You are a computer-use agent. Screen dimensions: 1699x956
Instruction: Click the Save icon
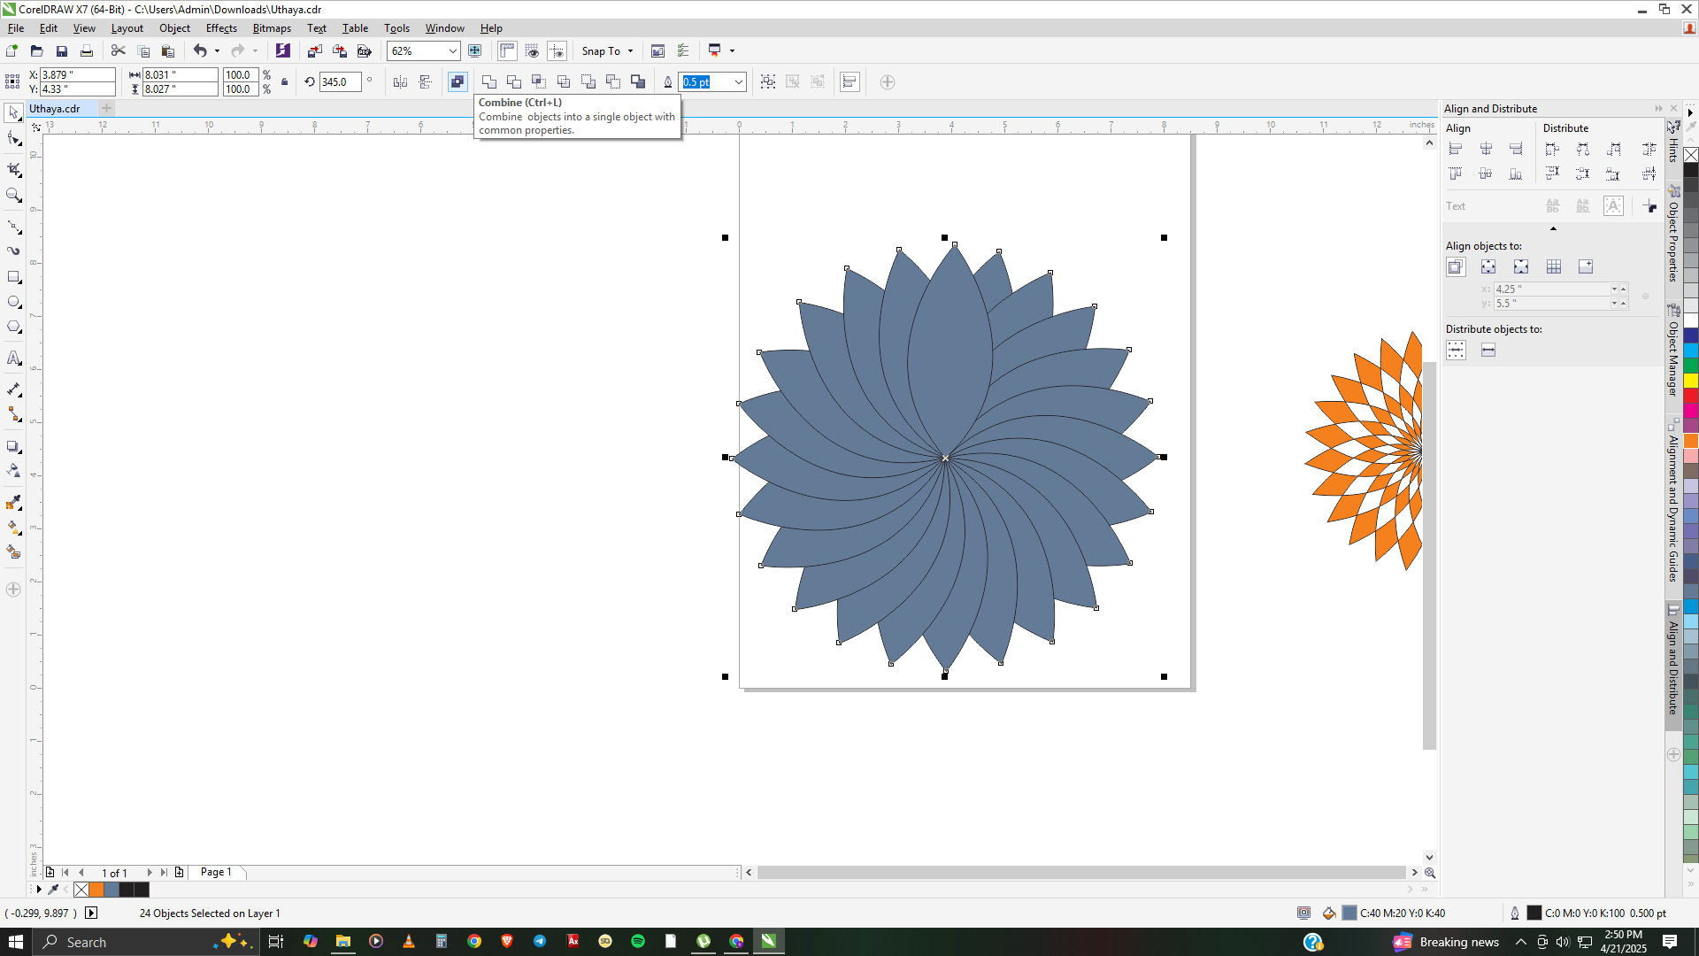[x=61, y=51]
